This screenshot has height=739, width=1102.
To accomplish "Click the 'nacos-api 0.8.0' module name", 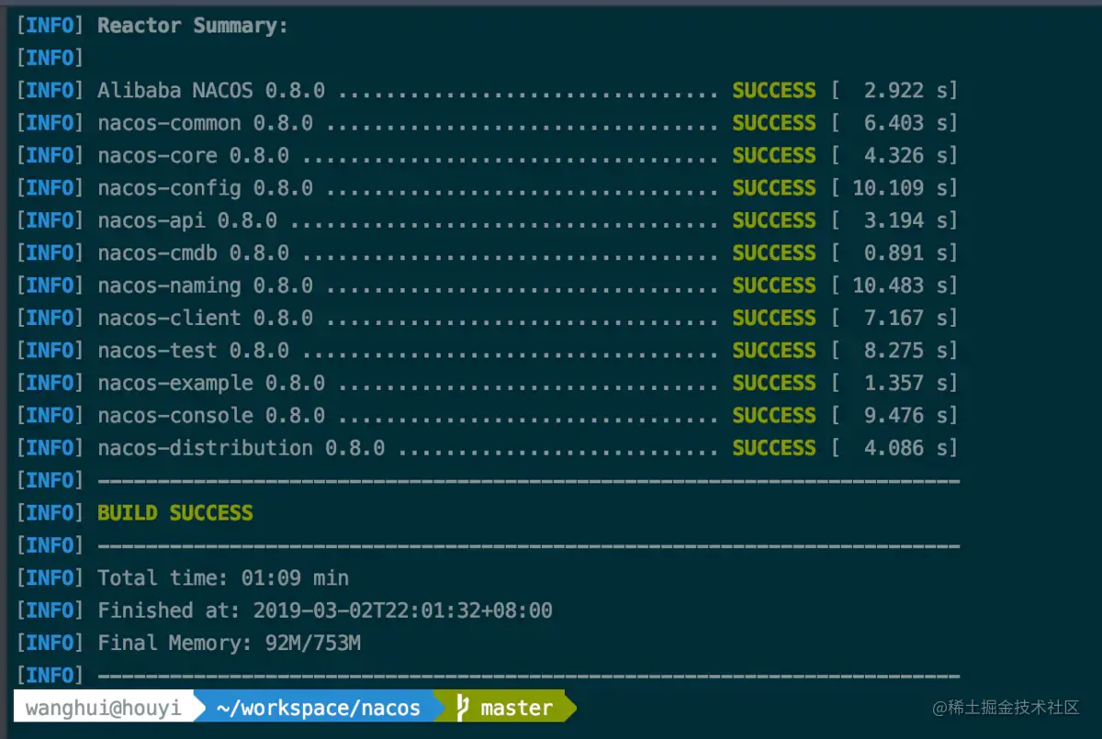I will [187, 220].
